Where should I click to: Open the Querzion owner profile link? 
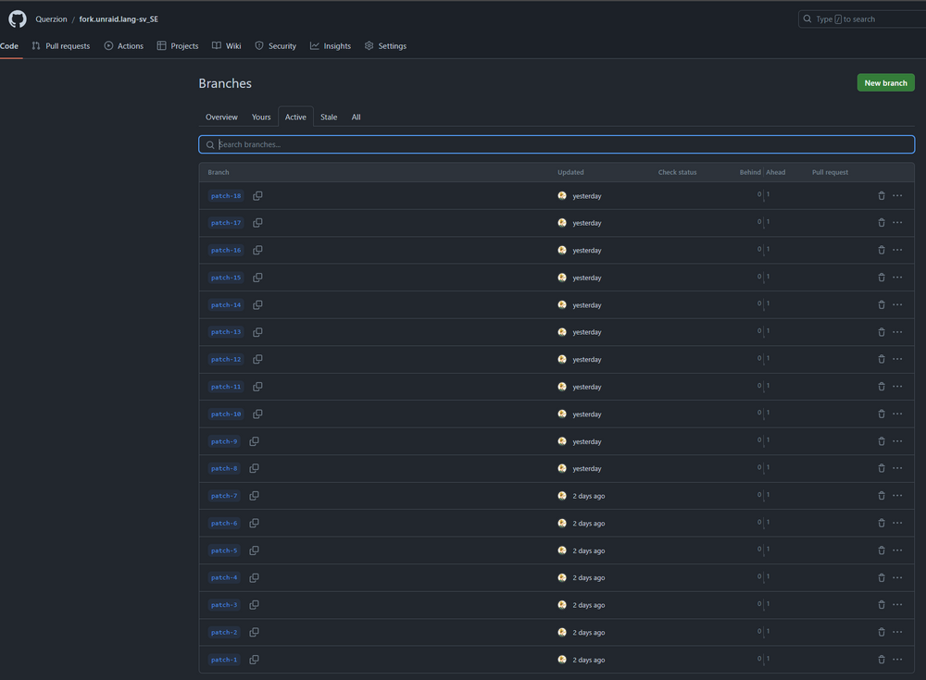(51, 19)
